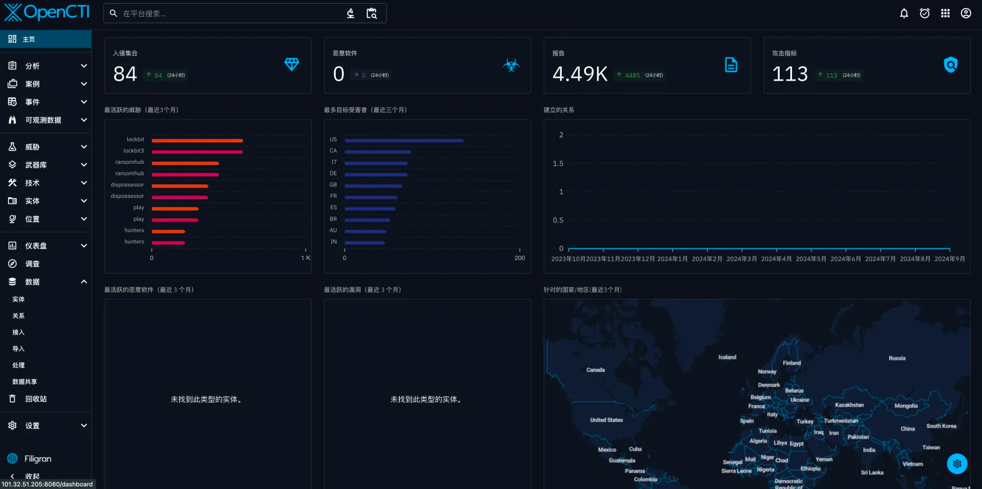Click the 数据 database icon
The image size is (982, 489).
12,282
